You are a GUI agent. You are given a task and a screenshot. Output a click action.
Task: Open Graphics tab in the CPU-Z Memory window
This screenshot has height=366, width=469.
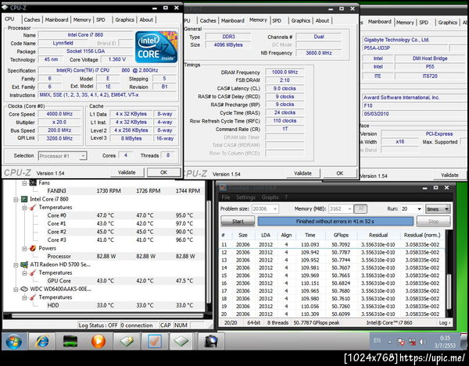pos(301,20)
